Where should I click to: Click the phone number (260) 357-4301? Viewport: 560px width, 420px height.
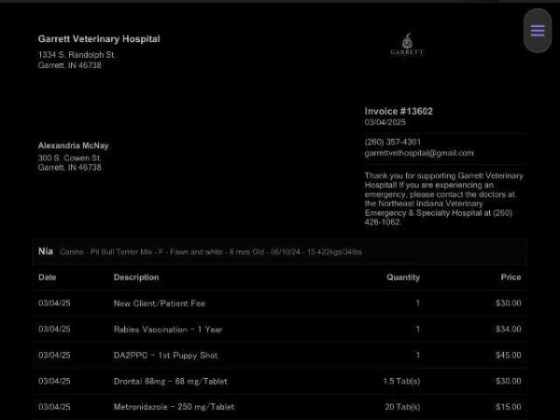(392, 142)
